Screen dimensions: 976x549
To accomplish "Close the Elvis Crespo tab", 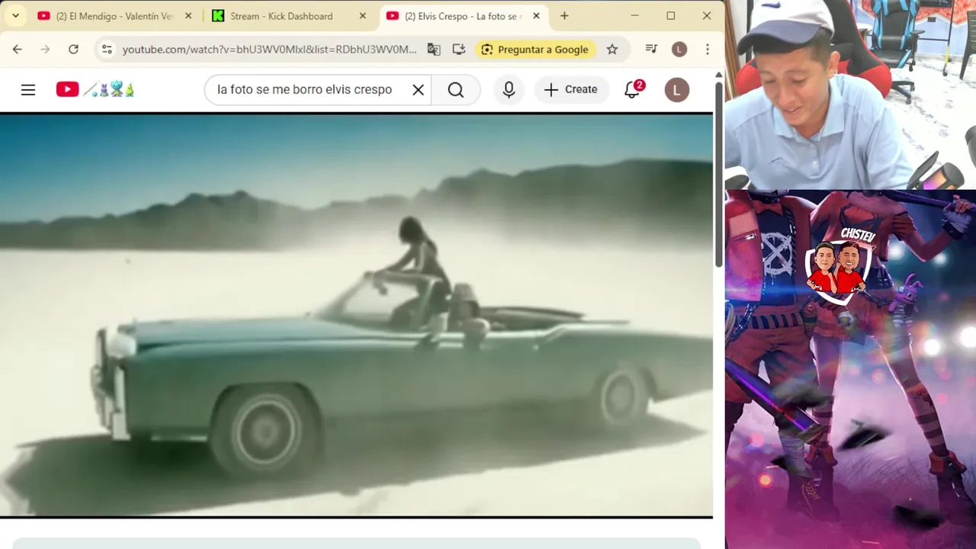I will pyautogui.click(x=536, y=16).
